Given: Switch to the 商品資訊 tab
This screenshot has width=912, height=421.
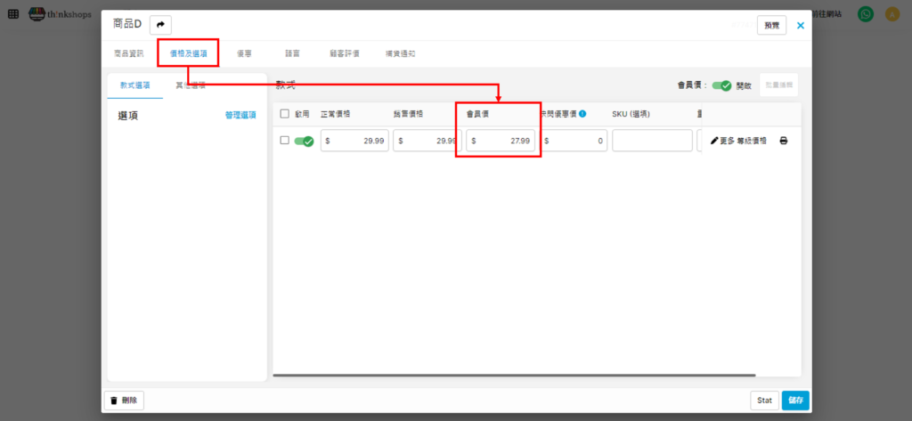Looking at the screenshot, I should pos(128,53).
